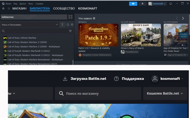This screenshot has height=118, width=190.
Task: Open the Друзья menu in Steam
Action: click(x=23, y=4)
